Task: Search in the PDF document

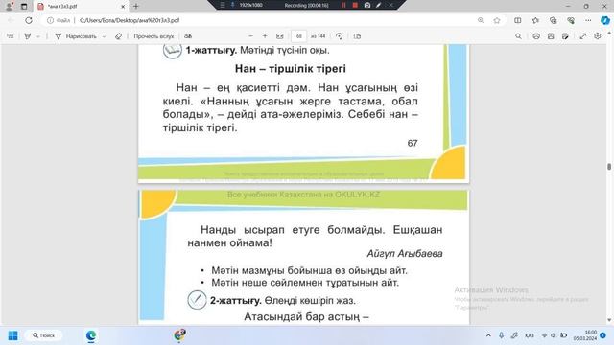Action: (518, 36)
